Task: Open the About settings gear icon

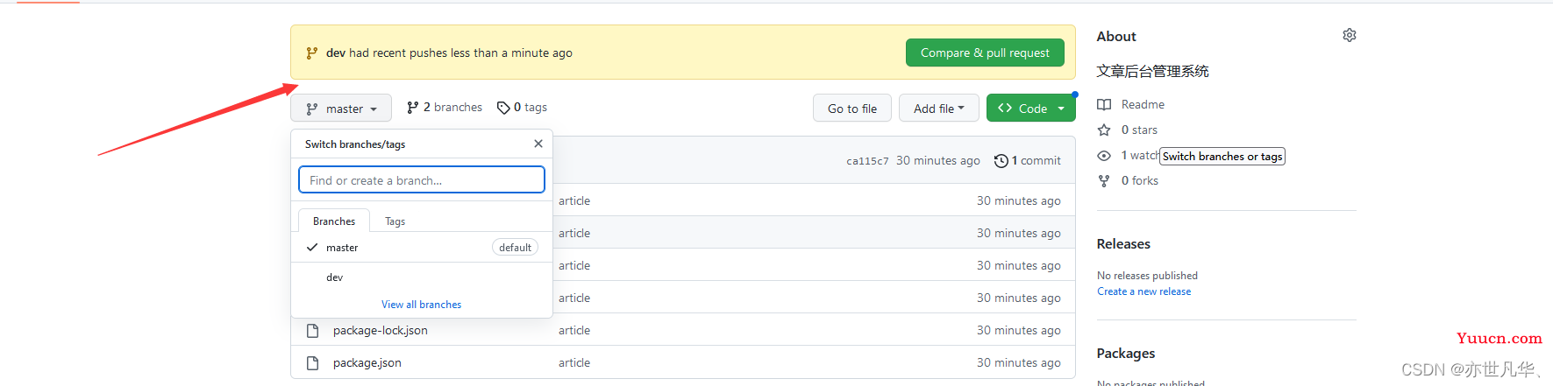Action: [1350, 35]
